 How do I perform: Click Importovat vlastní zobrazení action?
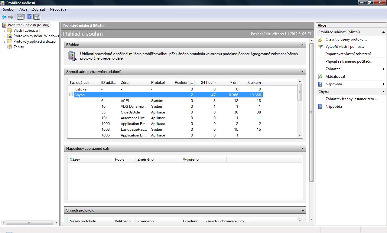[x=348, y=54]
